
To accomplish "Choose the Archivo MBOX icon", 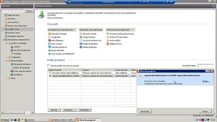I will (108, 40).
